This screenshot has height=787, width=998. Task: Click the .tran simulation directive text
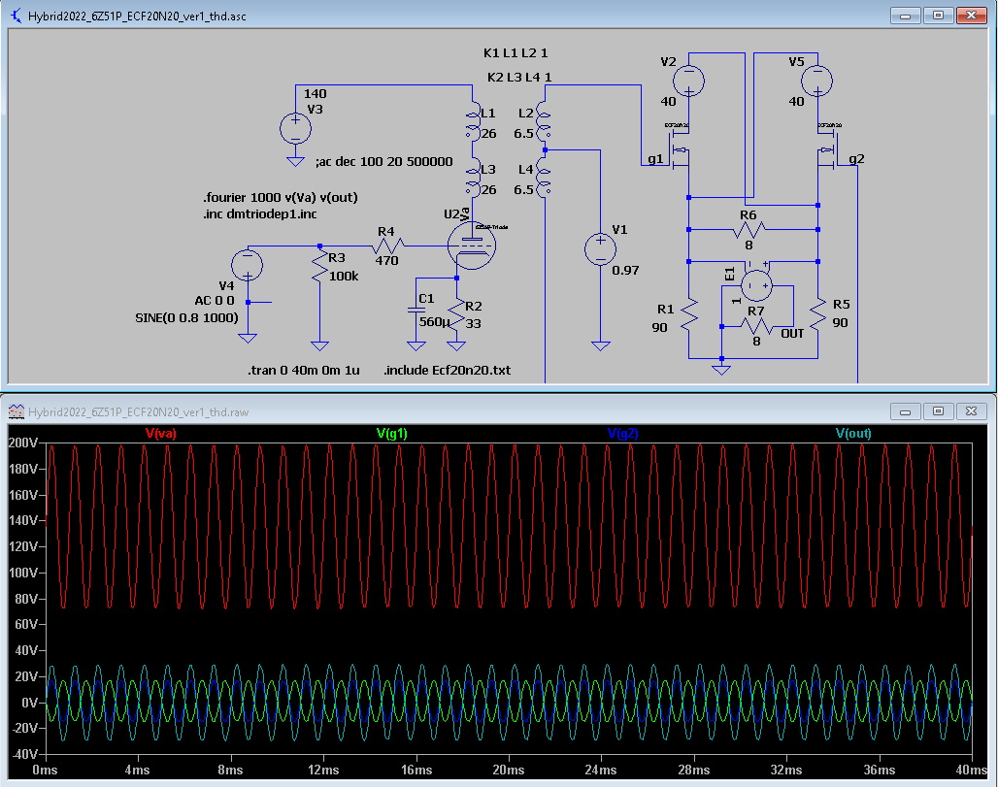(x=304, y=371)
